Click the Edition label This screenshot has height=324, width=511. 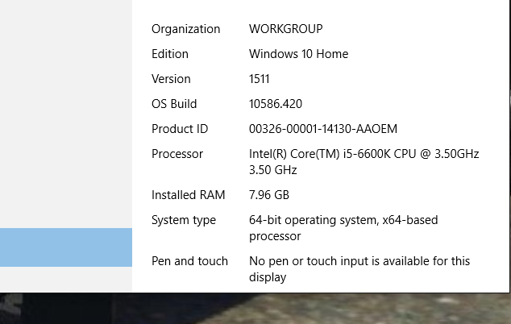point(170,54)
